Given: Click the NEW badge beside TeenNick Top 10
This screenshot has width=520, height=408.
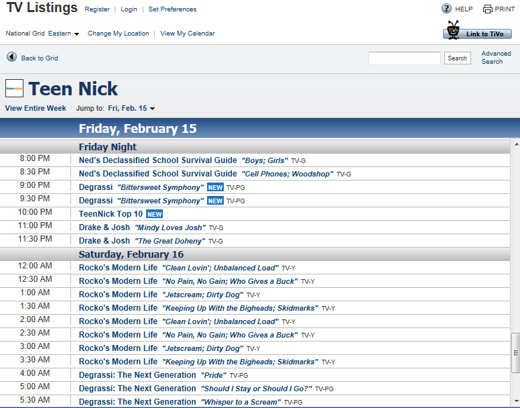Looking at the screenshot, I should pos(155,214).
